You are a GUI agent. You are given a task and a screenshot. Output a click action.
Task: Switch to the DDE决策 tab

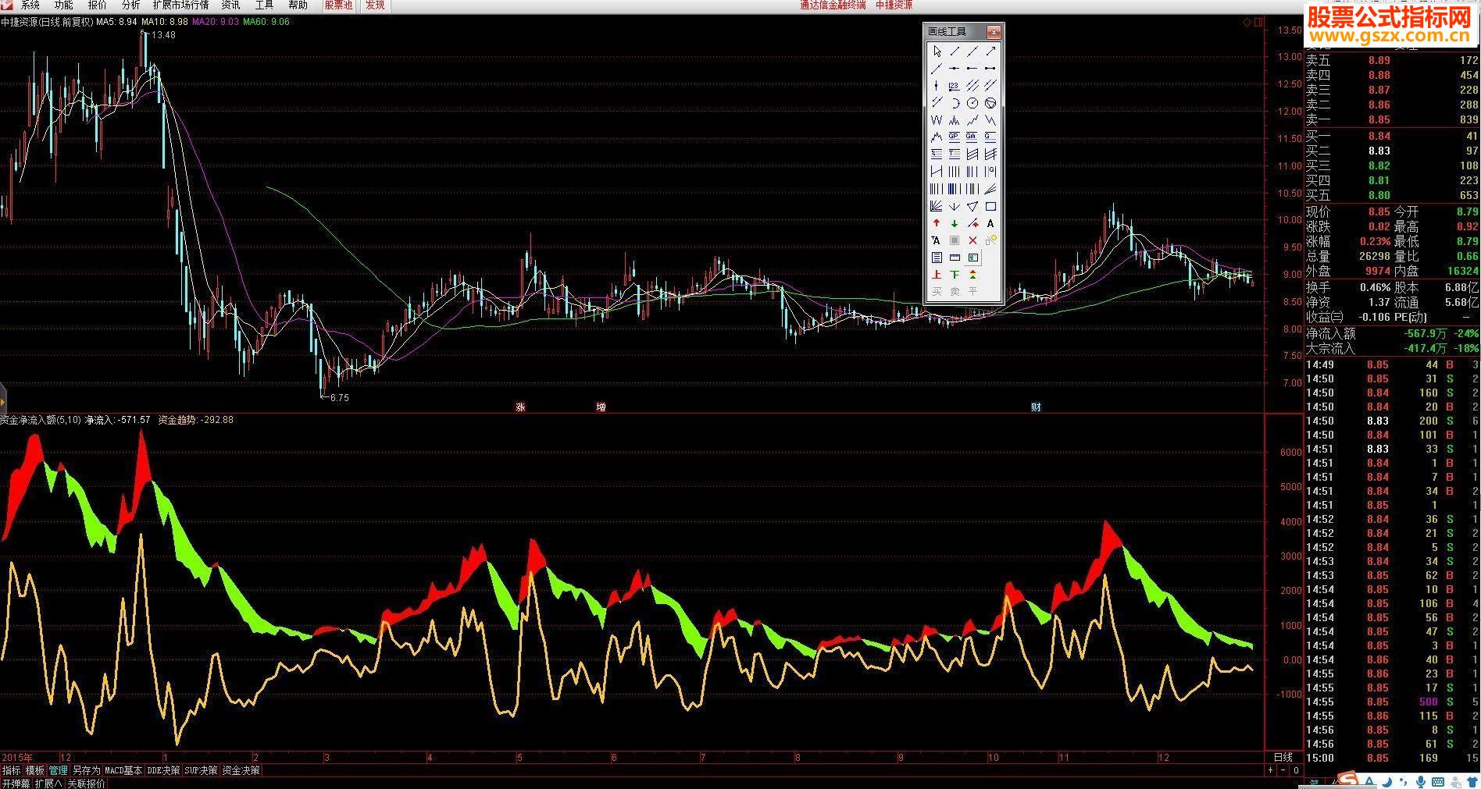163,770
